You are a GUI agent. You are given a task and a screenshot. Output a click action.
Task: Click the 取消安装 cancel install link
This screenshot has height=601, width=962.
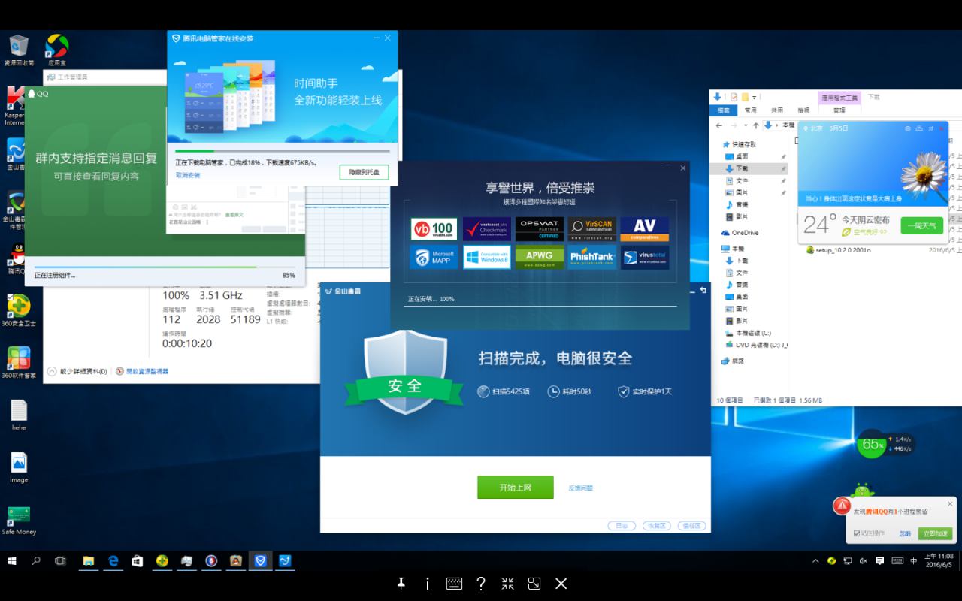point(188,175)
